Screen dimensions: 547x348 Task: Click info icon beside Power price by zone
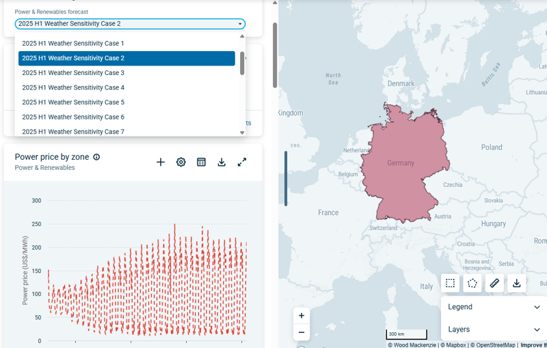(96, 157)
